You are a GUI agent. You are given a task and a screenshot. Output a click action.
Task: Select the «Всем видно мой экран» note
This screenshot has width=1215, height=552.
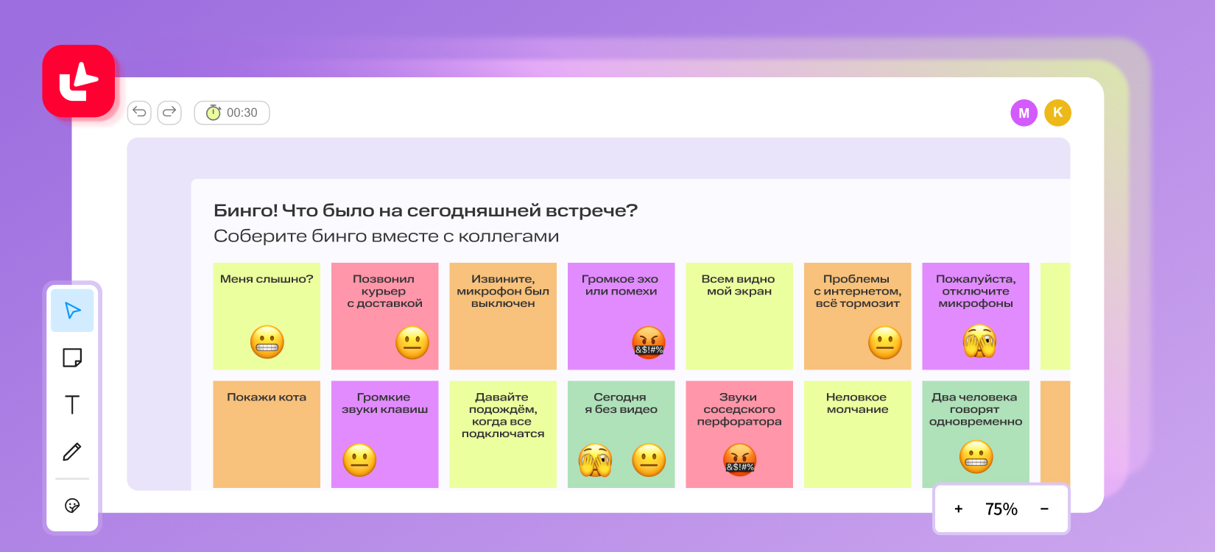click(739, 316)
